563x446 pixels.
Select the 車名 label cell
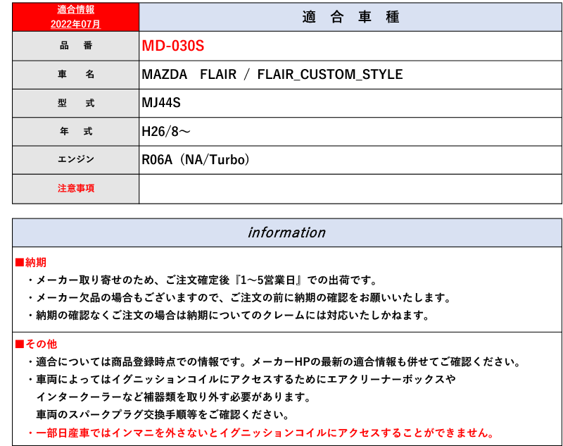point(76,75)
